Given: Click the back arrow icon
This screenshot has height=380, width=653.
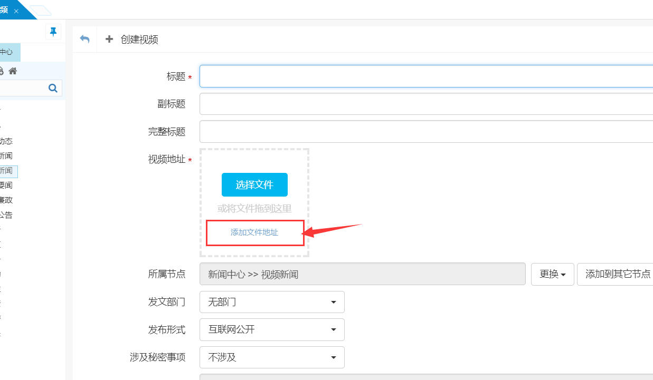Looking at the screenshot, I should pyautogui.click(x=84, y=39).
